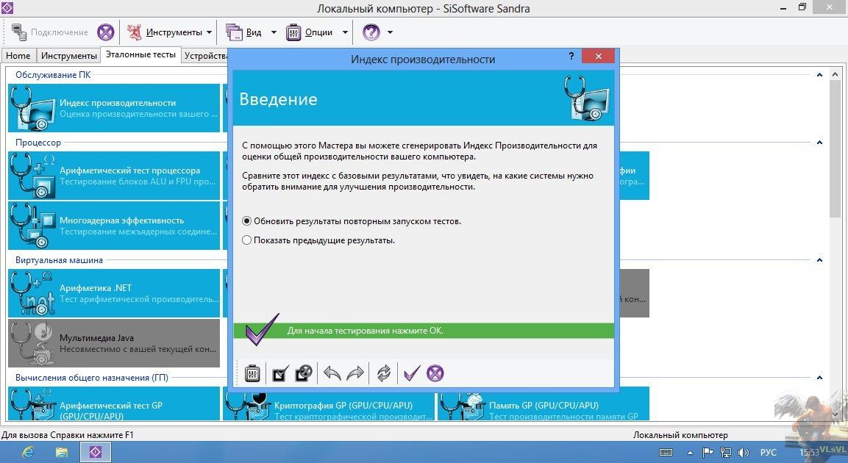Click the Опции icon in the main toolbar

pyautogui.click(x=293, y=32)
